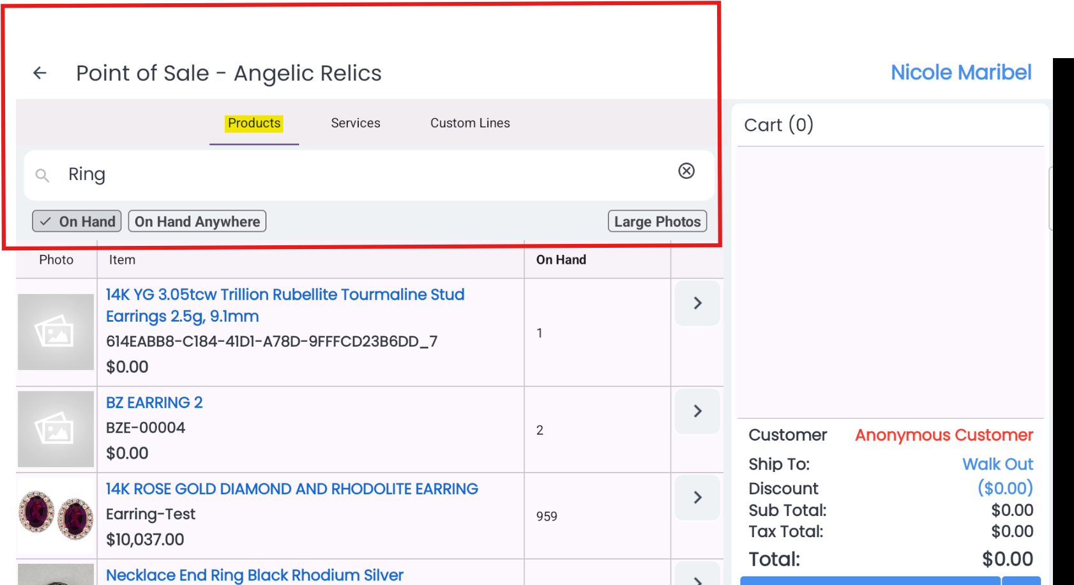Click the On Hand column header
The image size is (1074, 585).
[x=561, y=260]
